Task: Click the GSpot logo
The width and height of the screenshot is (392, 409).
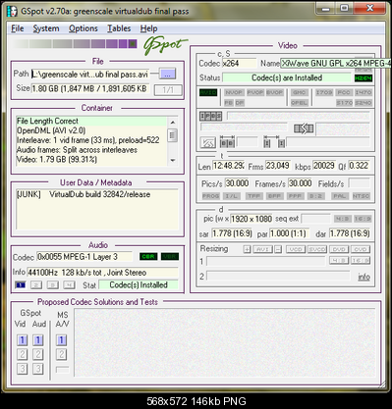Action: click(x=165, y=45)
